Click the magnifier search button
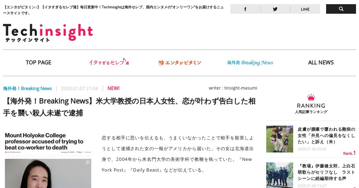This screenshot has height=188, width=359. pyautogui.click(x=341, y=9)
